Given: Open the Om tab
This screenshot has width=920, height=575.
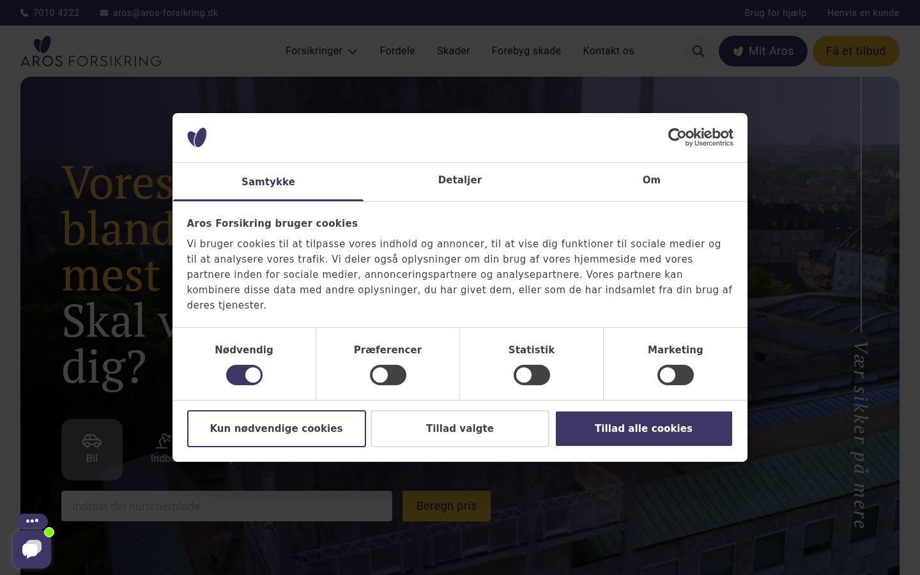Looking at the screenshot, I should (652, 180).
